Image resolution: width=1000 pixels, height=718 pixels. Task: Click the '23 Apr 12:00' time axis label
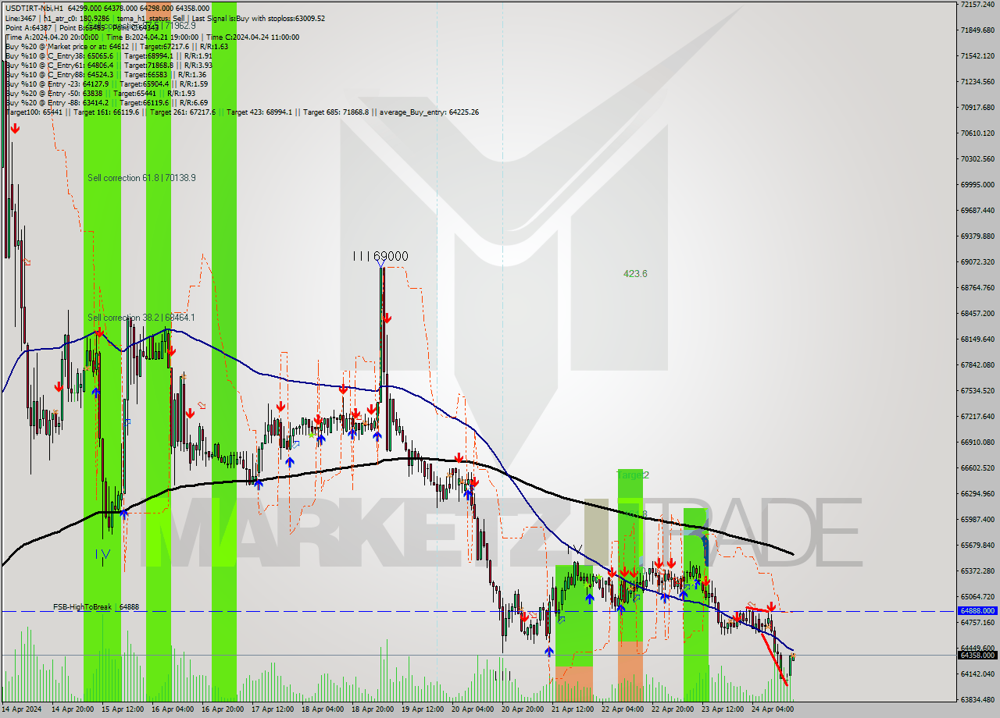coord(723,709)
